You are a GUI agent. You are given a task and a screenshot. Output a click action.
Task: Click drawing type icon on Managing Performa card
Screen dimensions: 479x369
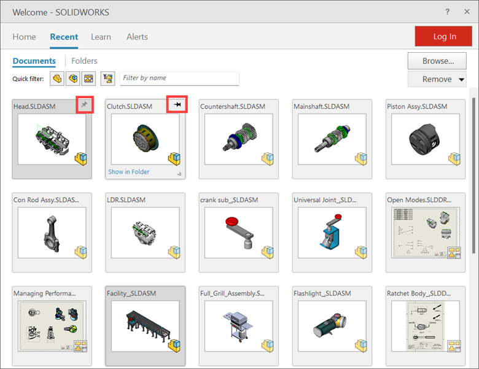(80, 346)
